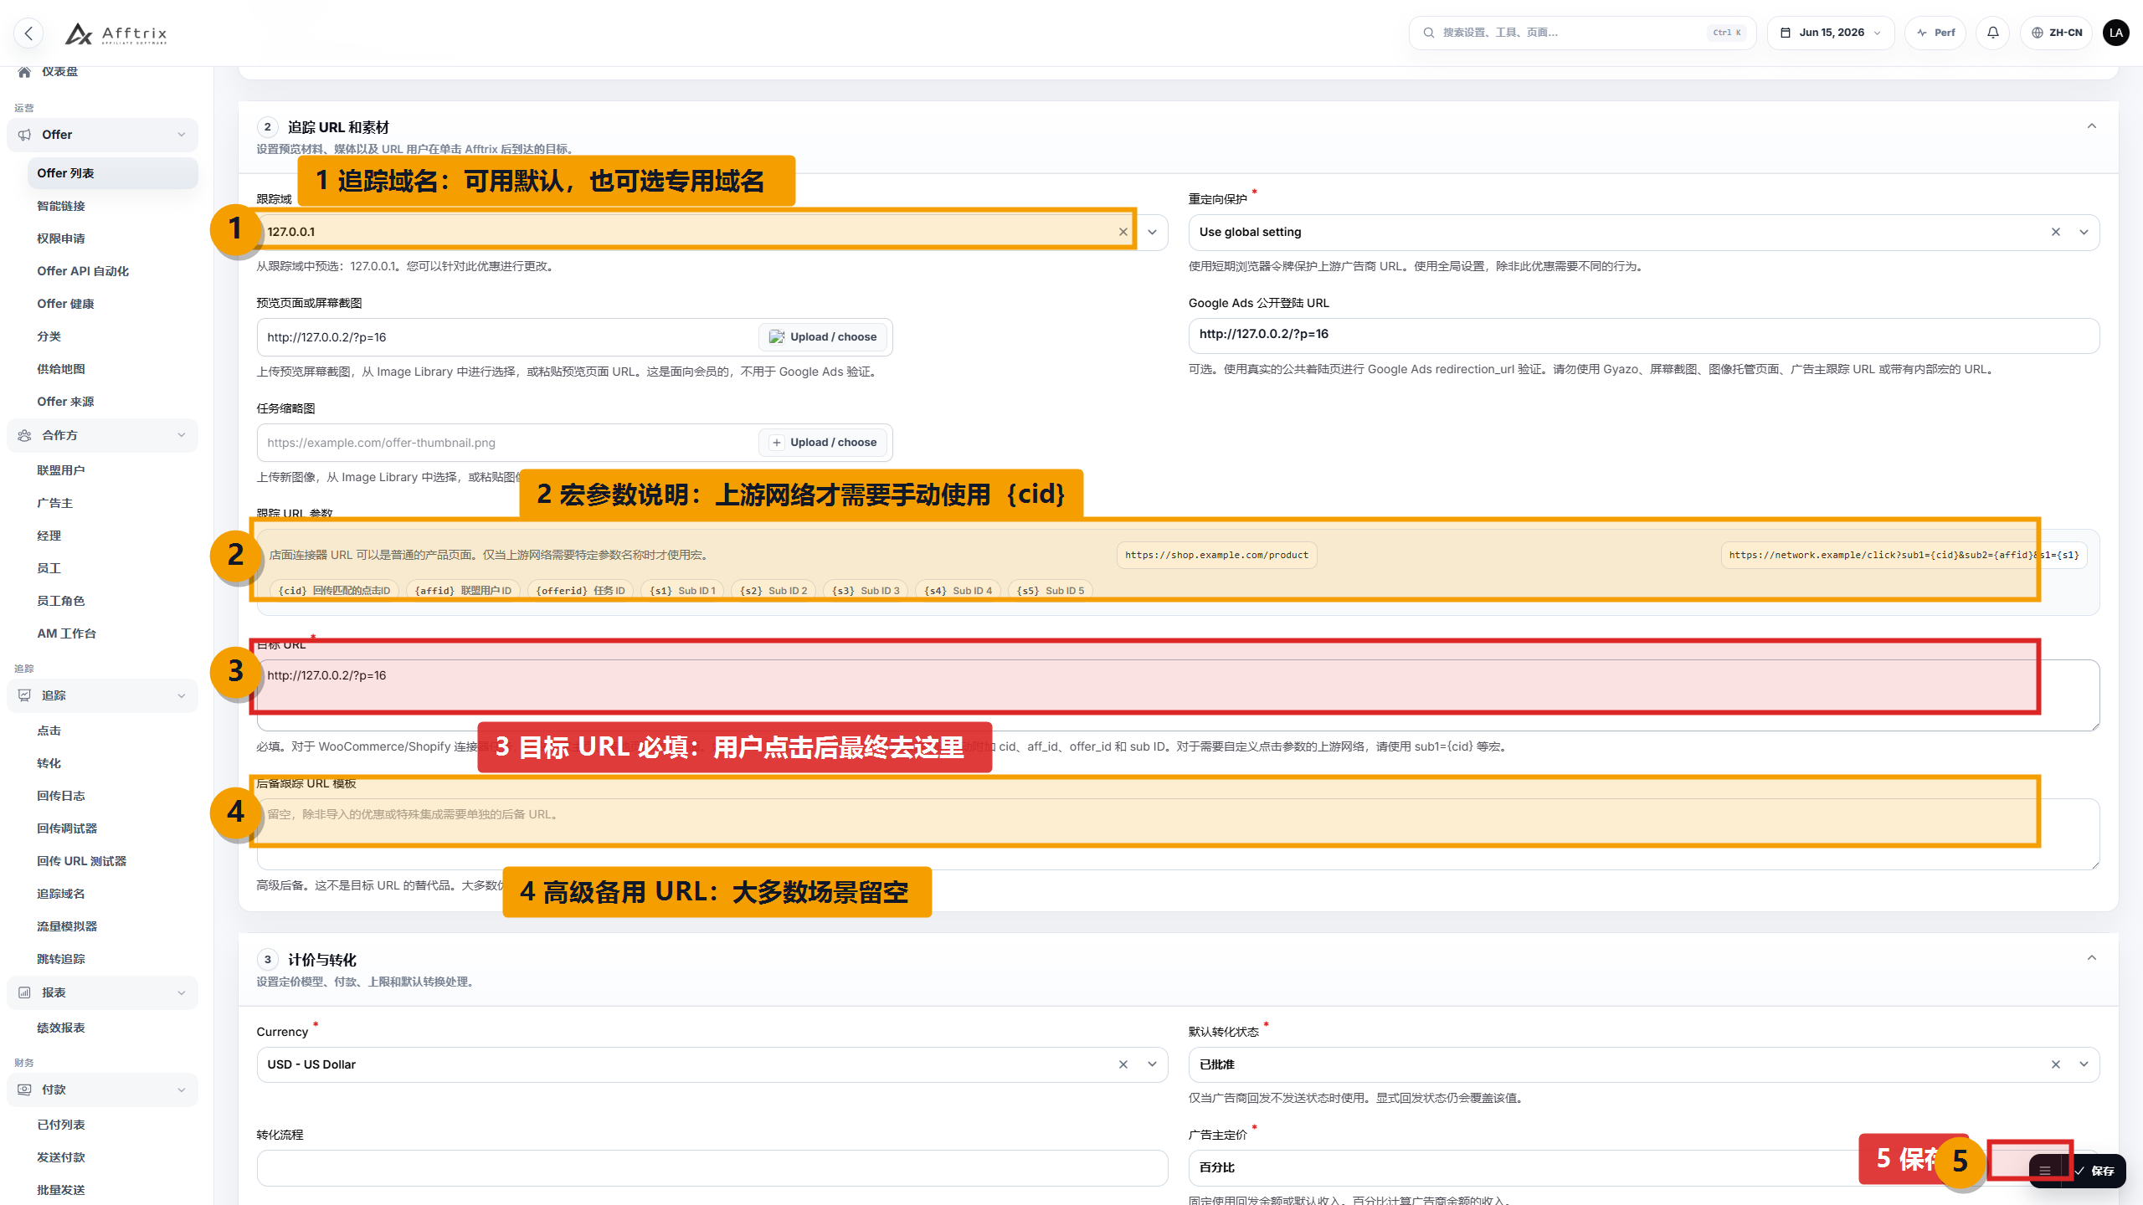
Task: Click the 任务缩略图 URL input field
Action: (x=507, y=443)
